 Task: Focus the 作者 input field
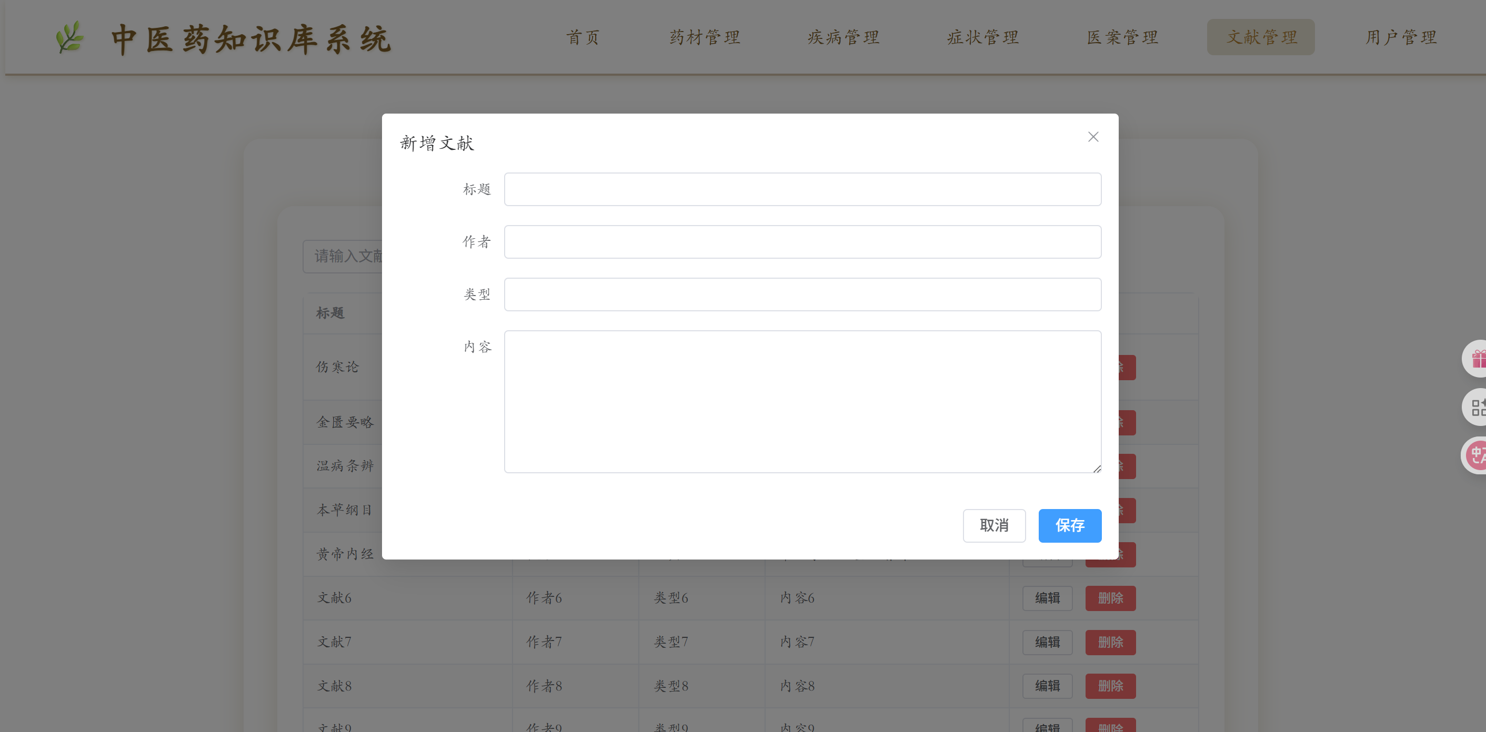pyautogui.click(x=802, y=242)
